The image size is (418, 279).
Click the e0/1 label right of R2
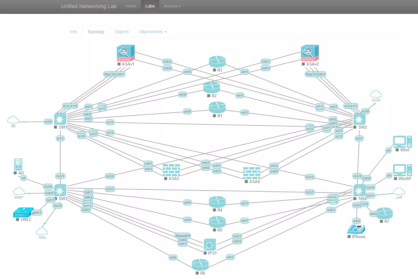click(240, 95)
